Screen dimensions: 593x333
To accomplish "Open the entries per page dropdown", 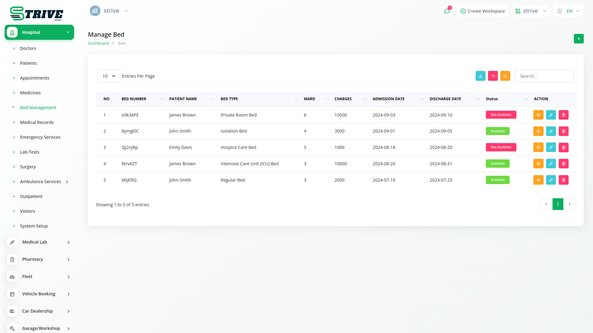I will pos(109,76).
